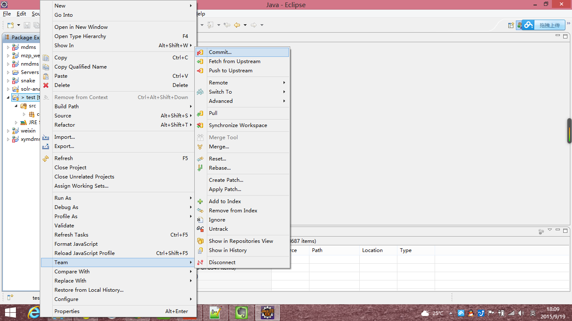The image size is (572, 321).
Task: Click the Windows Start button
Action: click(10, 313)
